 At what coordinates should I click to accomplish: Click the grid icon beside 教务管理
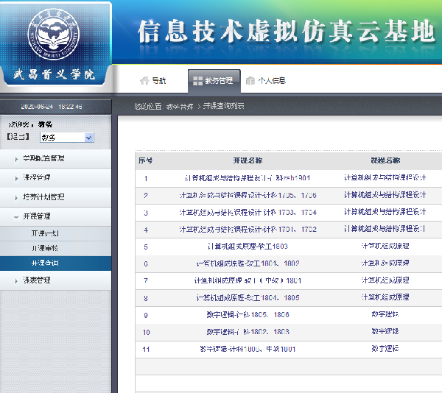coord(195,80)
